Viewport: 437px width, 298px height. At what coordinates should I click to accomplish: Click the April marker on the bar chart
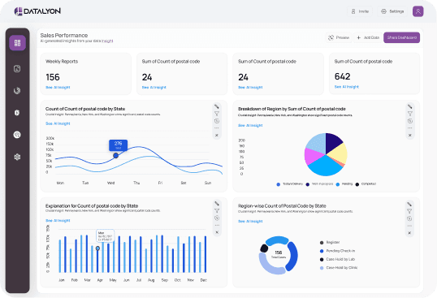pos(97,248)
